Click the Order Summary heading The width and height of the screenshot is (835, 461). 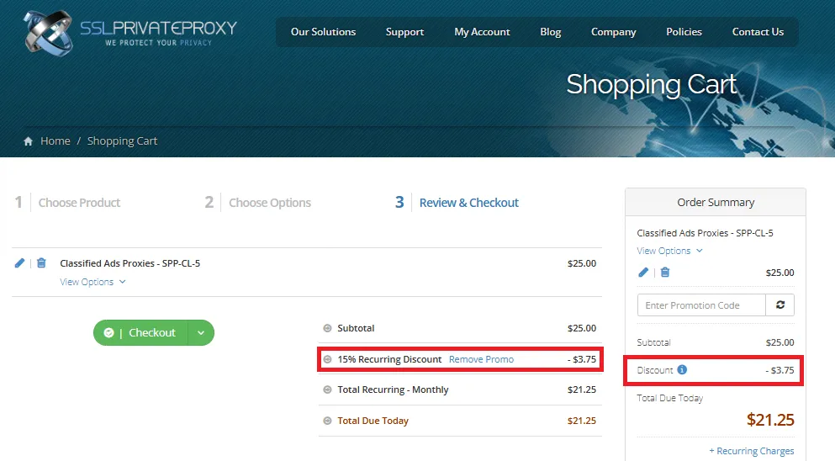(x=716, y=203)
